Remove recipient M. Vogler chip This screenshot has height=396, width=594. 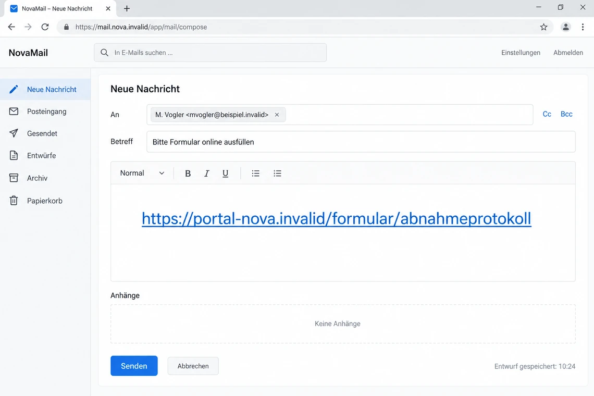click(277, 115)
